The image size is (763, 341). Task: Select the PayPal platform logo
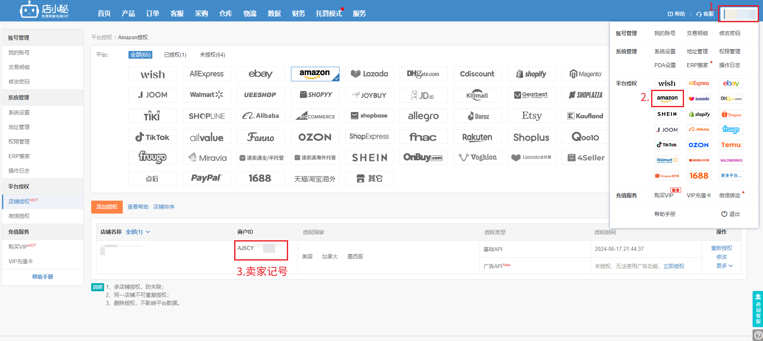[207, 178]
